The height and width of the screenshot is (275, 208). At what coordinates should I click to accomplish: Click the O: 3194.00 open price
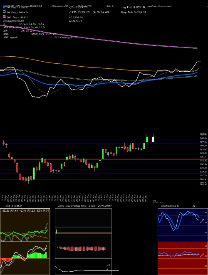(101, 12)
